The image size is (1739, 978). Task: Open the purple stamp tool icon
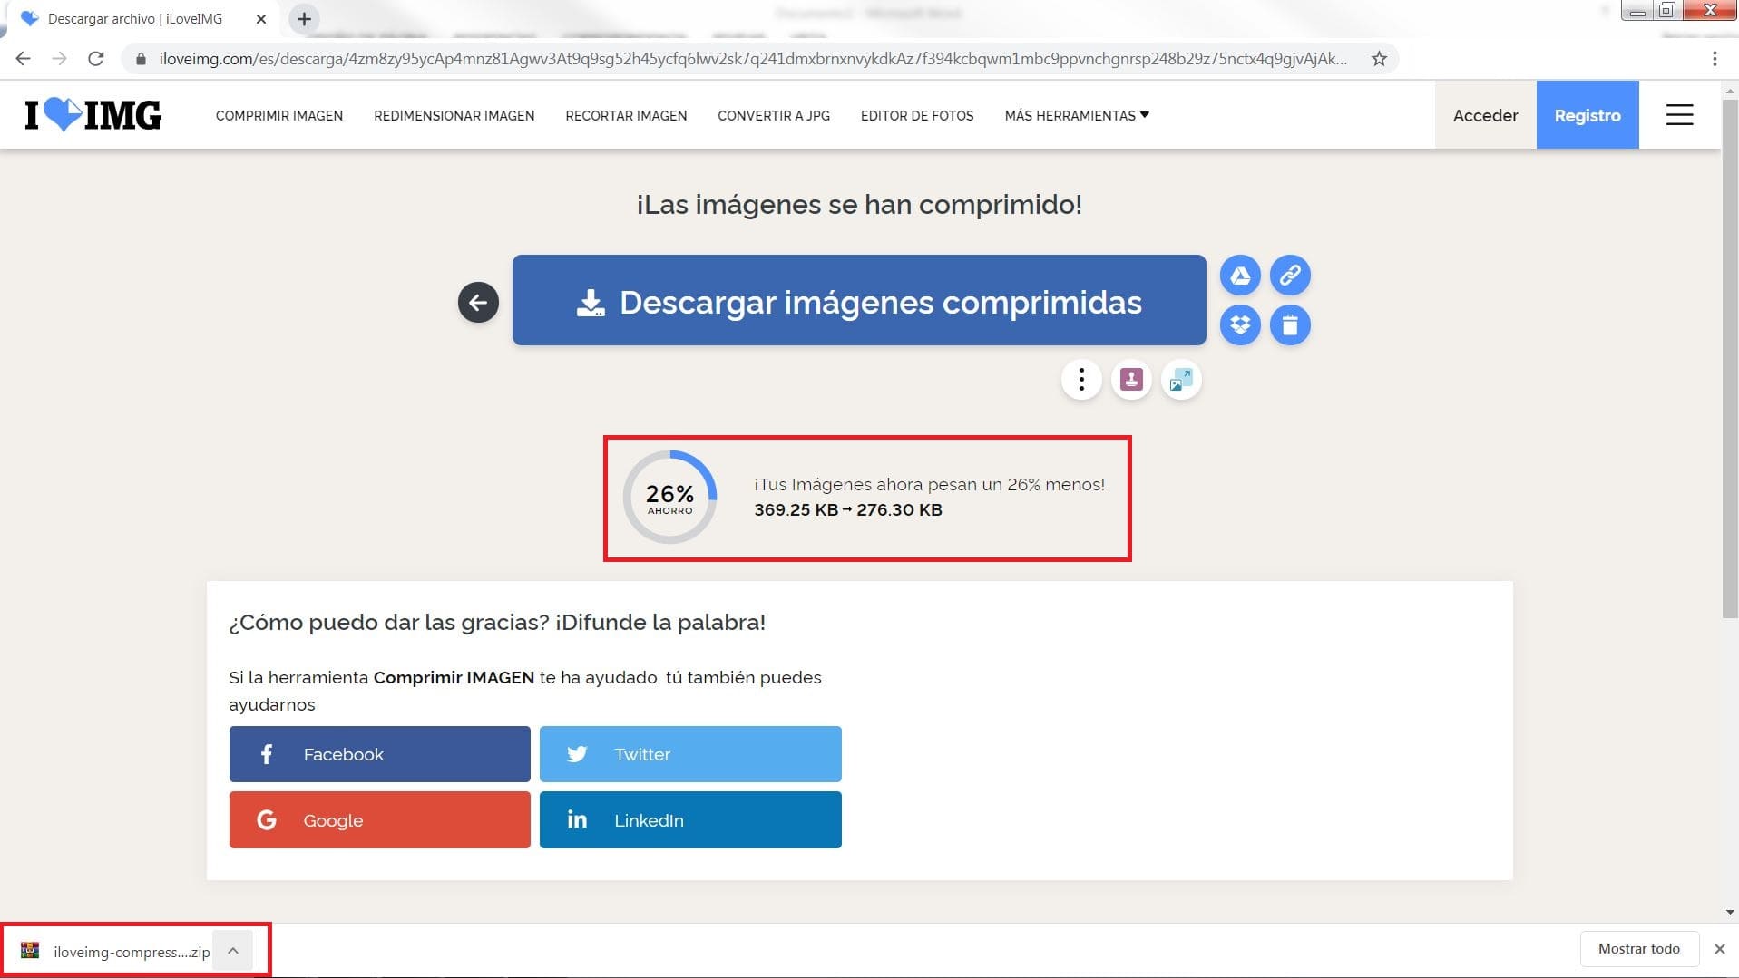coord(1131,379)
